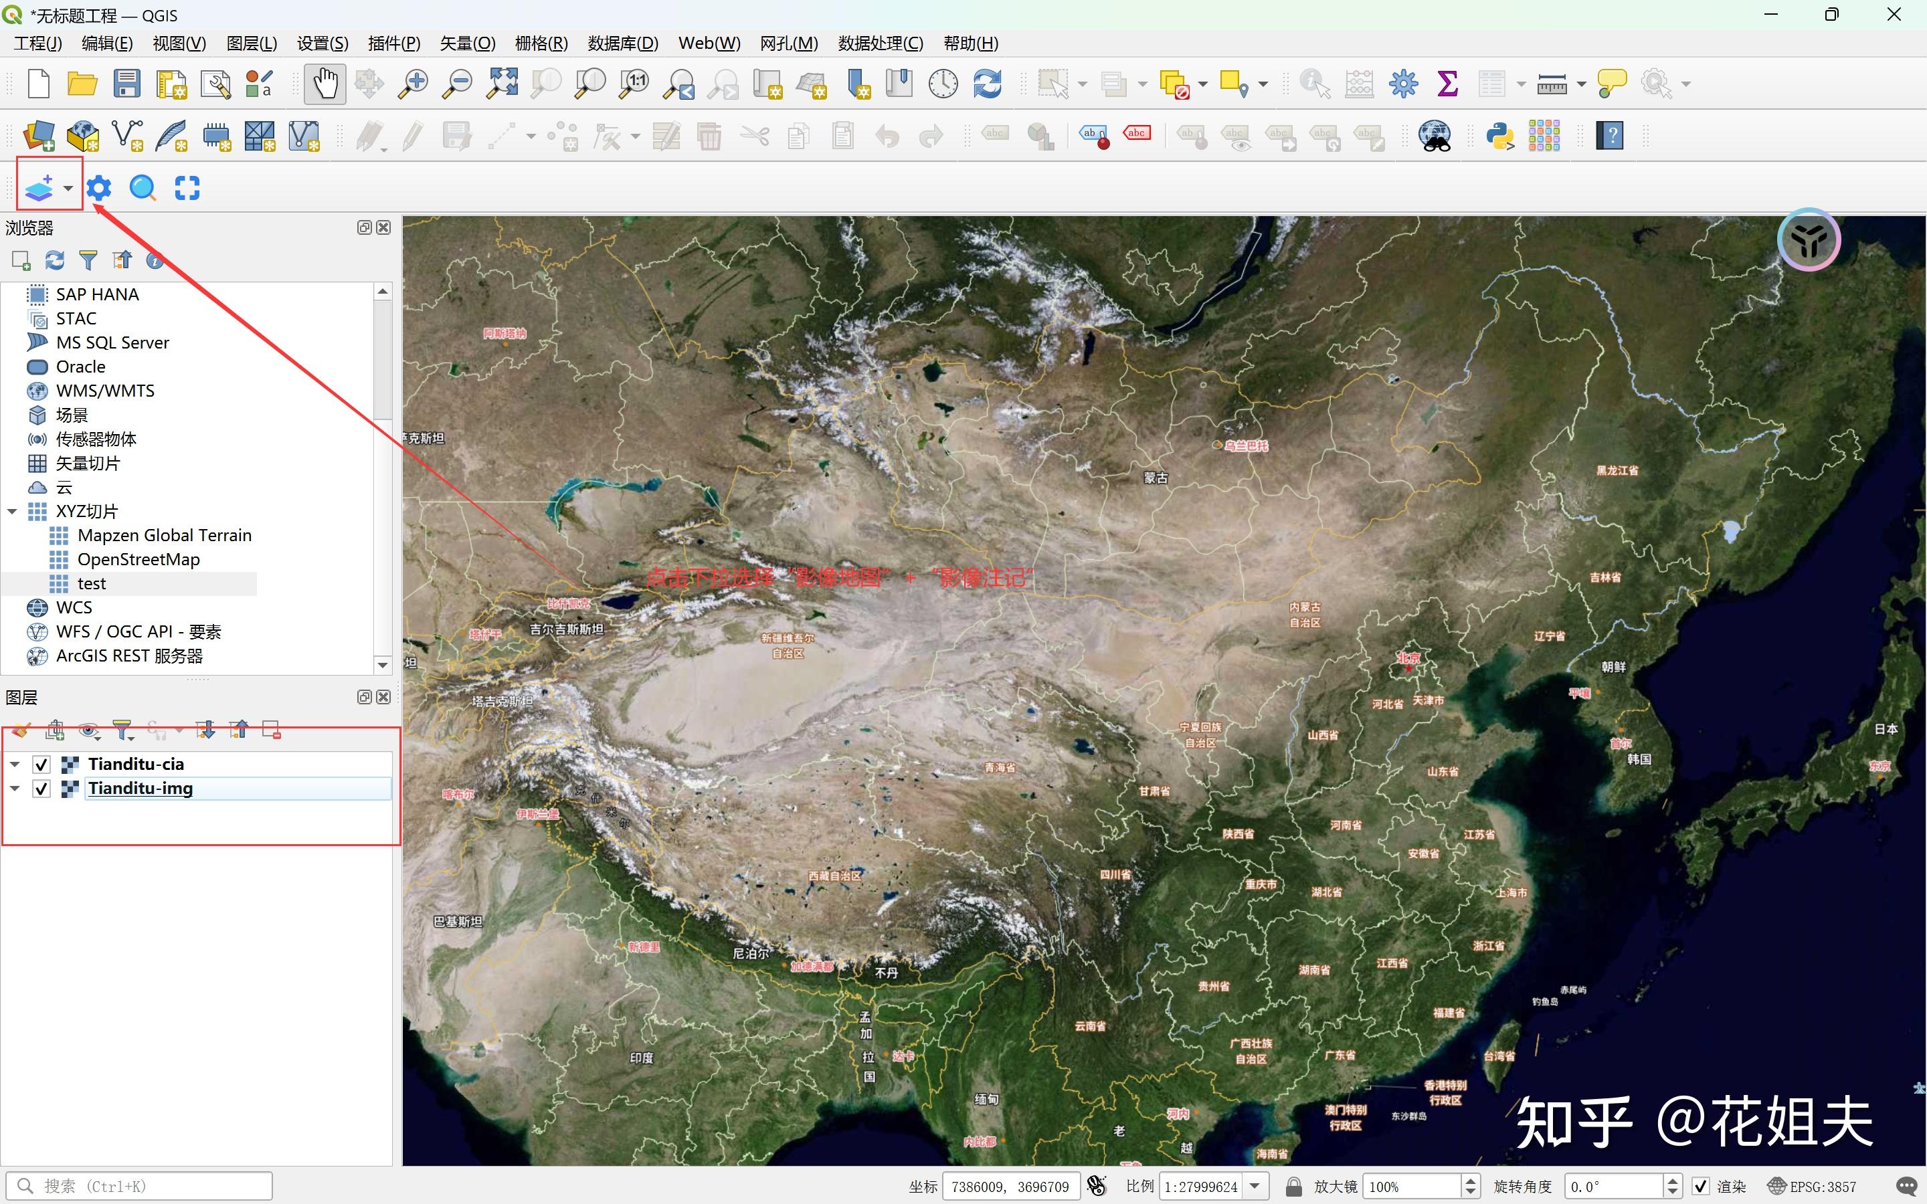Open filter legend dropdown in layers panel
This screenshot has width=1927, height=1204.
[122, 729]
